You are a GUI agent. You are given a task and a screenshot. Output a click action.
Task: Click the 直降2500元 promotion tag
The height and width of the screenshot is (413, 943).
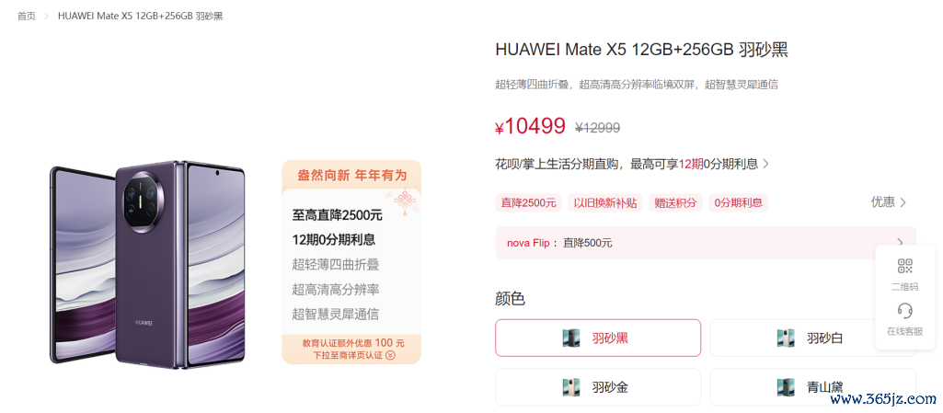(529, 202)
